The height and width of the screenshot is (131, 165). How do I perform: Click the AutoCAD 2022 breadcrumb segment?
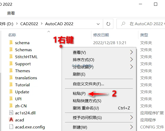59,24
